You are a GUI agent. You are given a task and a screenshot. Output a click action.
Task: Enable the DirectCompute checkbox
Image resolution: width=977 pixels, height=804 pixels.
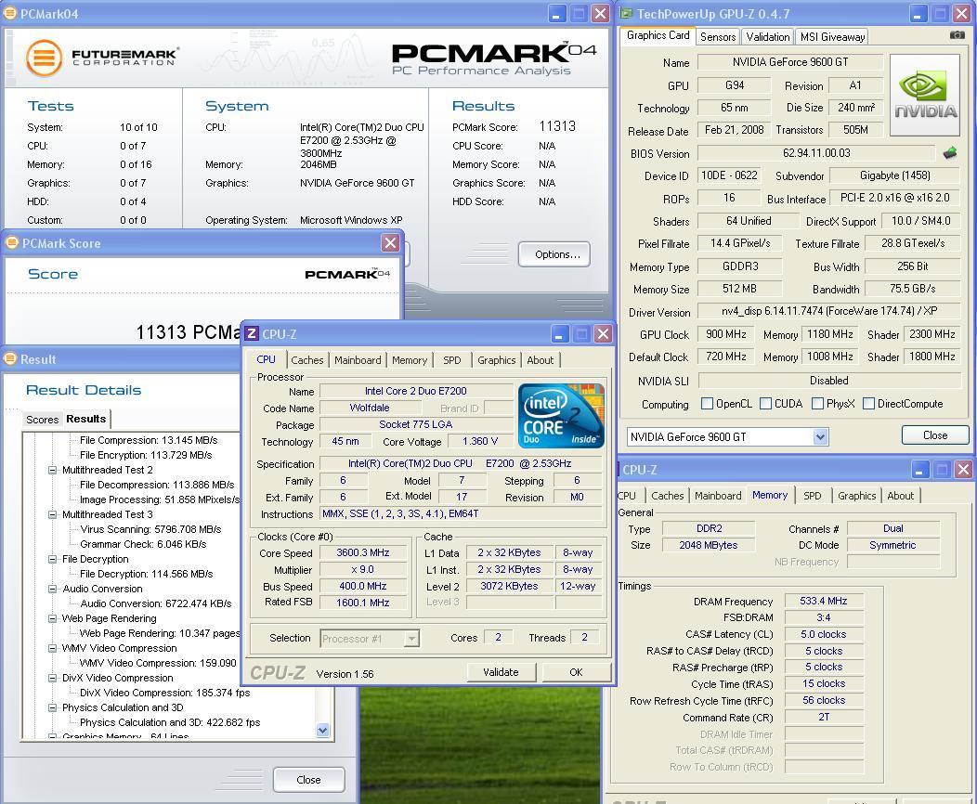point(868,404)
